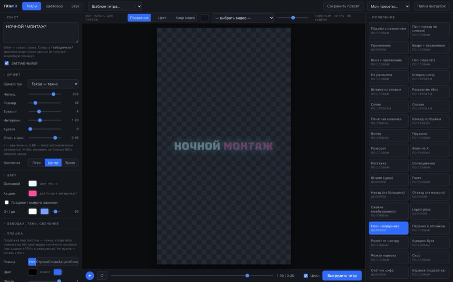Screen dimensions: 453x282
Task: Open the plate accent blue swatch
Action: [57, 272]
